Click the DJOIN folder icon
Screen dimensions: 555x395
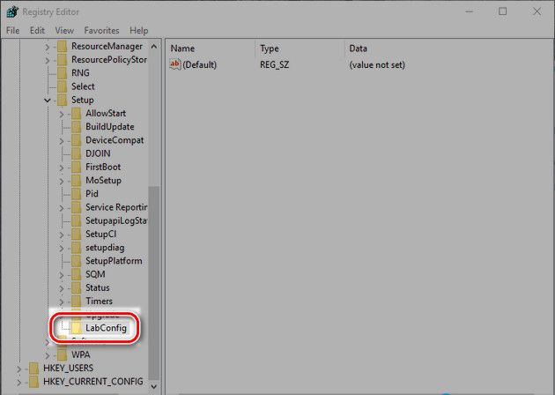(x=77, y=153)
